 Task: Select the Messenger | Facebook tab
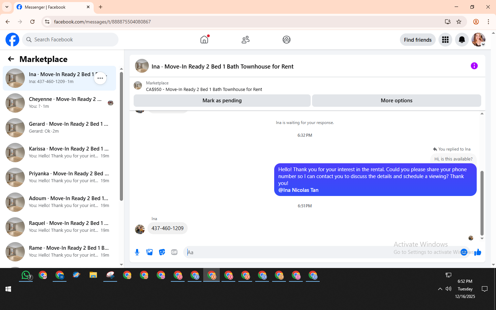[53, 7]
